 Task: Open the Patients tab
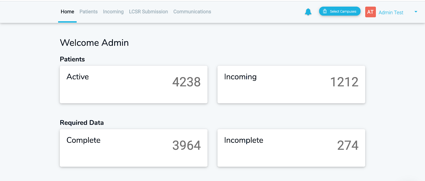click(x=88, y=12)
